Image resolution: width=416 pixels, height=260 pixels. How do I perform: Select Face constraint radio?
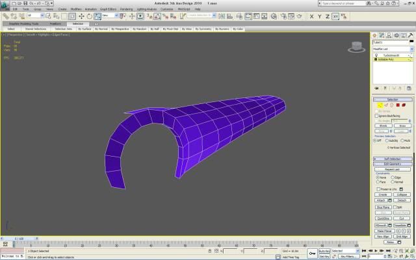pyautogui.click(x=378, y=182)
